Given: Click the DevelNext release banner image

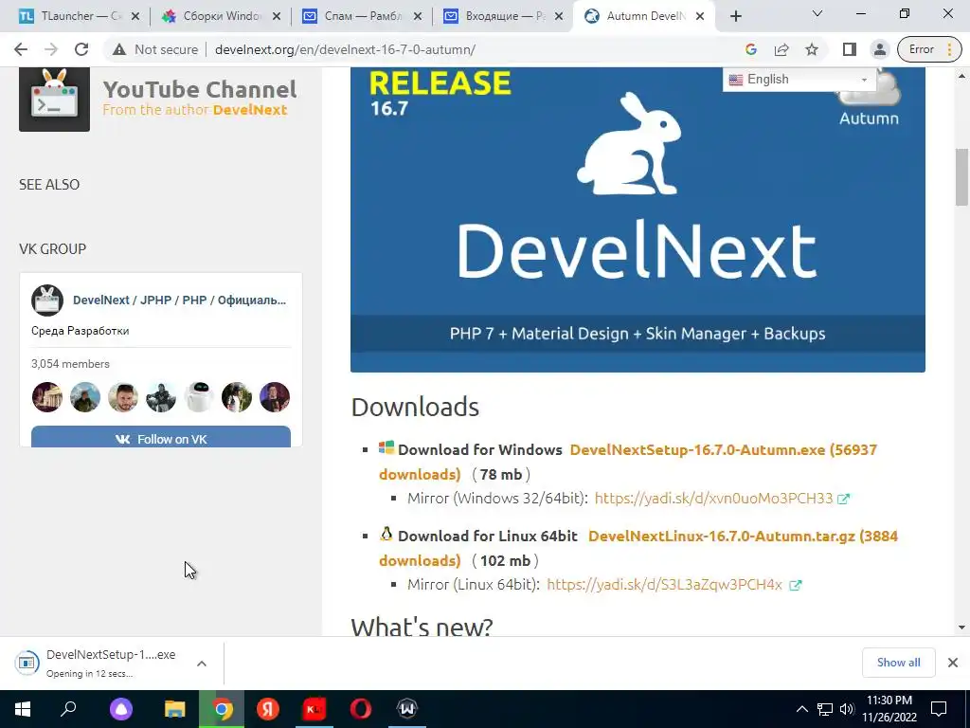Looking at the screenshot, I should coord(638,220).
